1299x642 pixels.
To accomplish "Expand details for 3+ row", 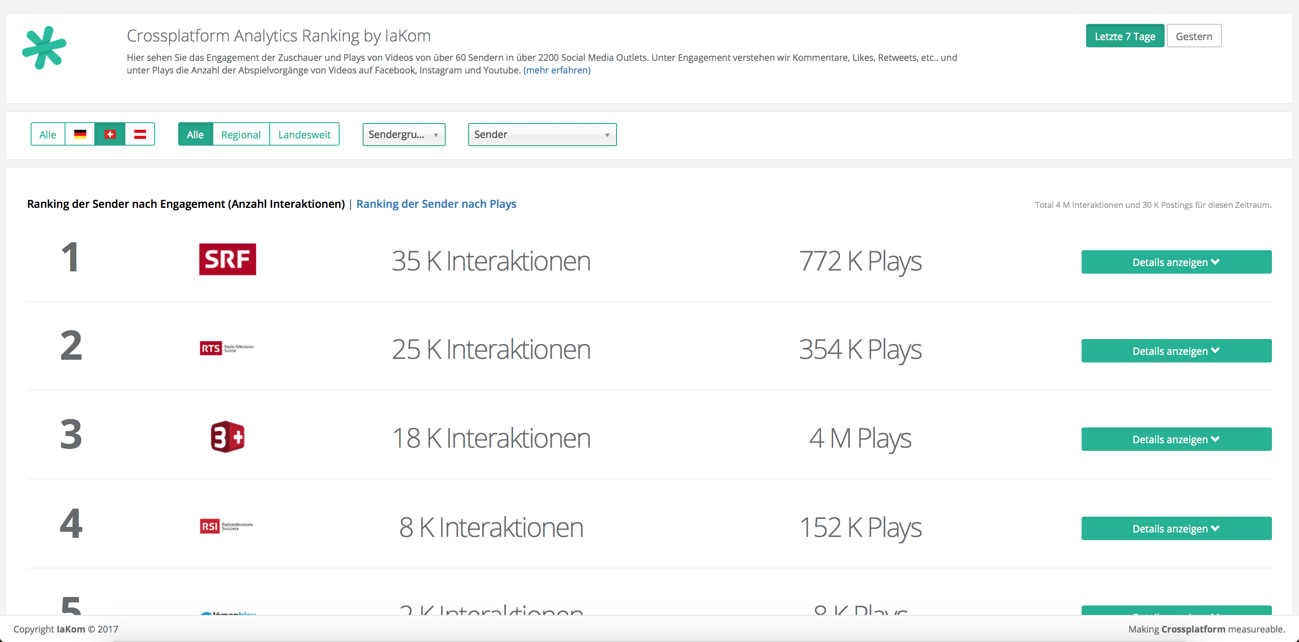I will pyautogui.click(x=1176, y=440).
